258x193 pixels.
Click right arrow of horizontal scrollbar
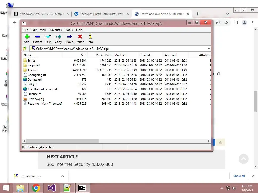(x=208, y=141)
